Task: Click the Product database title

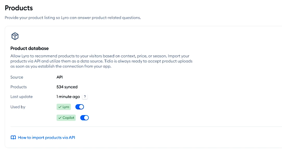Action: [x=30, y=48]
